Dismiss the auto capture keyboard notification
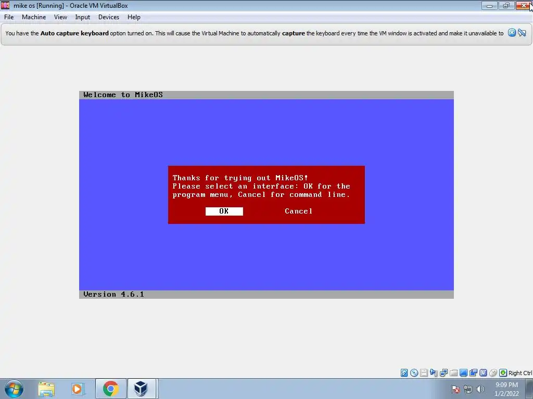Screen dimensions: 533x399 tap(512, 33)
